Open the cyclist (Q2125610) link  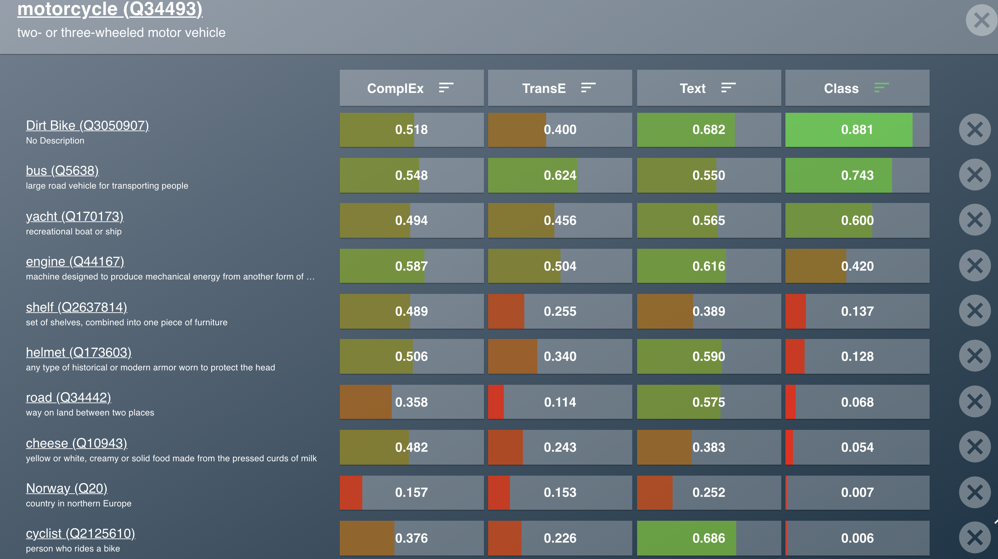coord(80,533)
